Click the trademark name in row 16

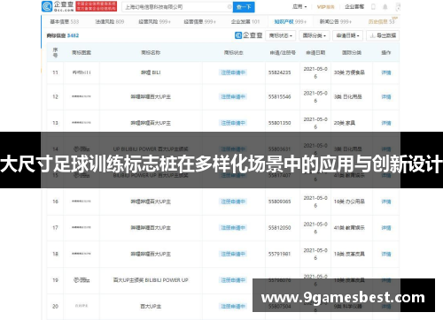pyautogui.click(x=151, y=202)
